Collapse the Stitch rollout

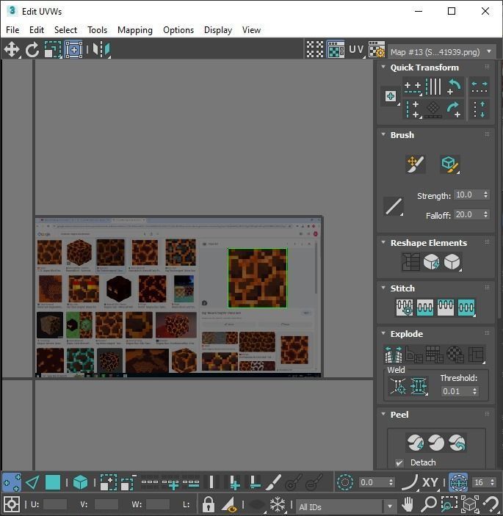pyautogui.click(x=383, y=288)
